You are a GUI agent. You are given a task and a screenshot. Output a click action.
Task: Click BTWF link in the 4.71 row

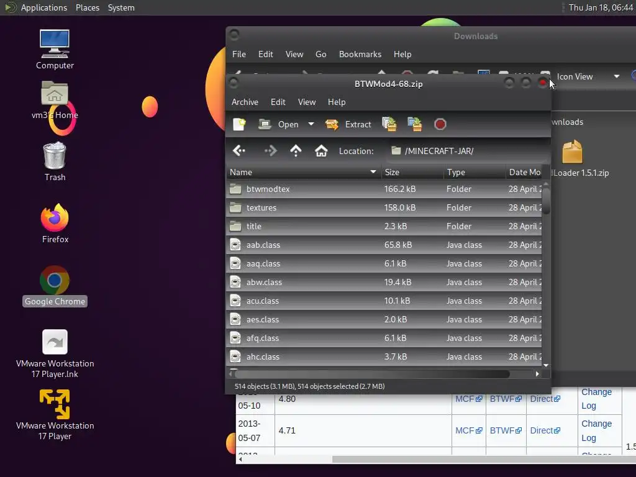(506, 430)
